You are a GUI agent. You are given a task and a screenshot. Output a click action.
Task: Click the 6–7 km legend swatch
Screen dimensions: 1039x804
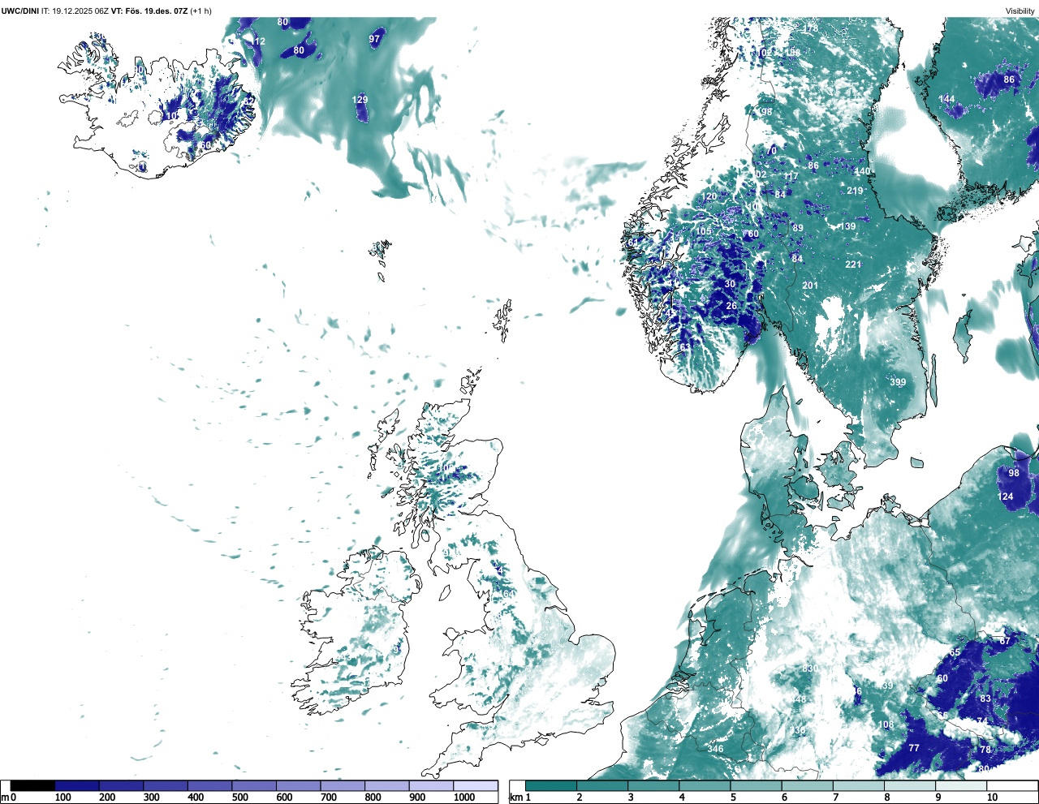[807, 785]
